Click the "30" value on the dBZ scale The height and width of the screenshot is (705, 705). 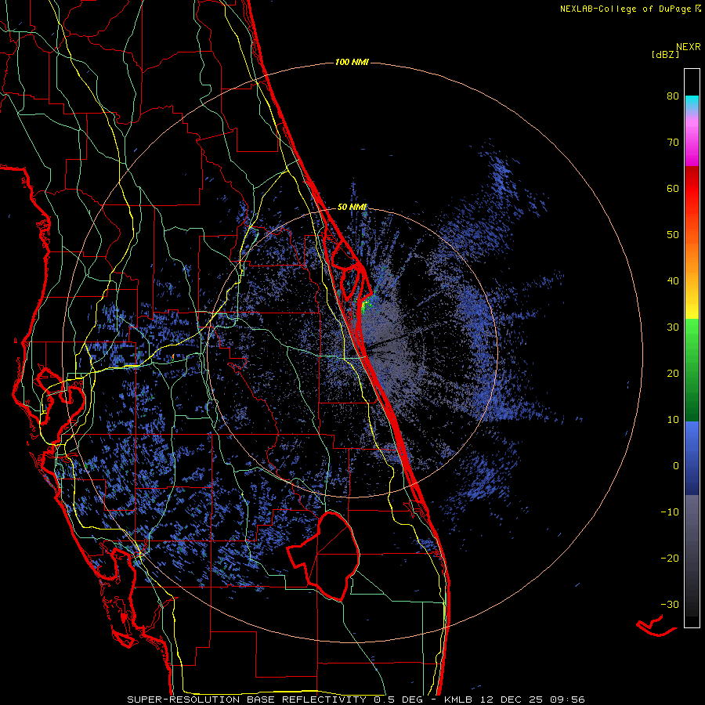673,327
